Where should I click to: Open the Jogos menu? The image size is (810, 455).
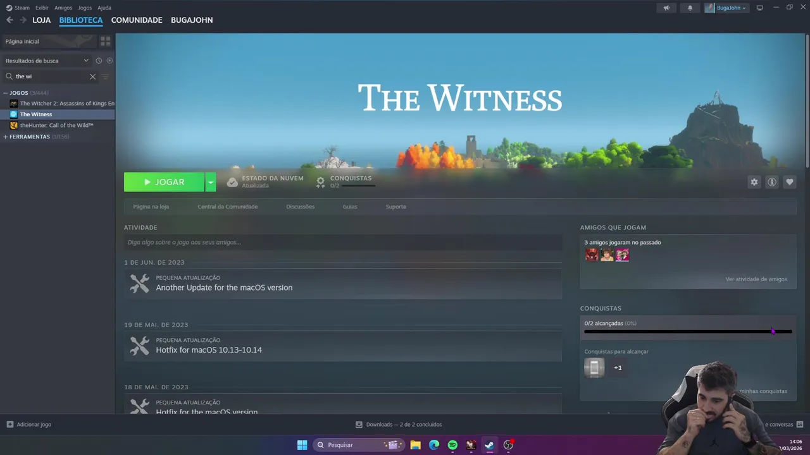tap(85, 8)
